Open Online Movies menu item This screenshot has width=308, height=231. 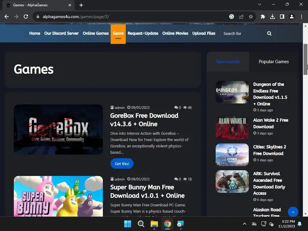[175, 33]
